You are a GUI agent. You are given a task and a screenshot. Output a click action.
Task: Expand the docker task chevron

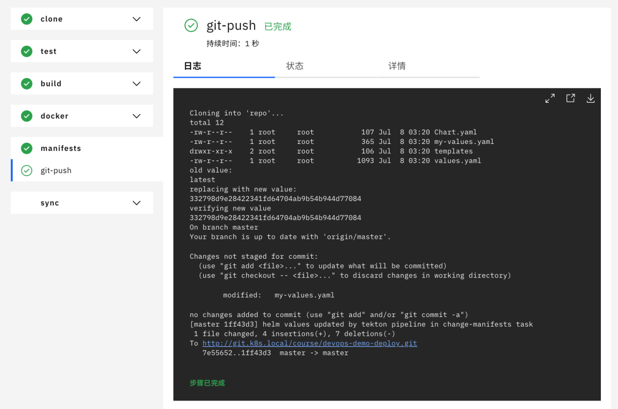136,116
